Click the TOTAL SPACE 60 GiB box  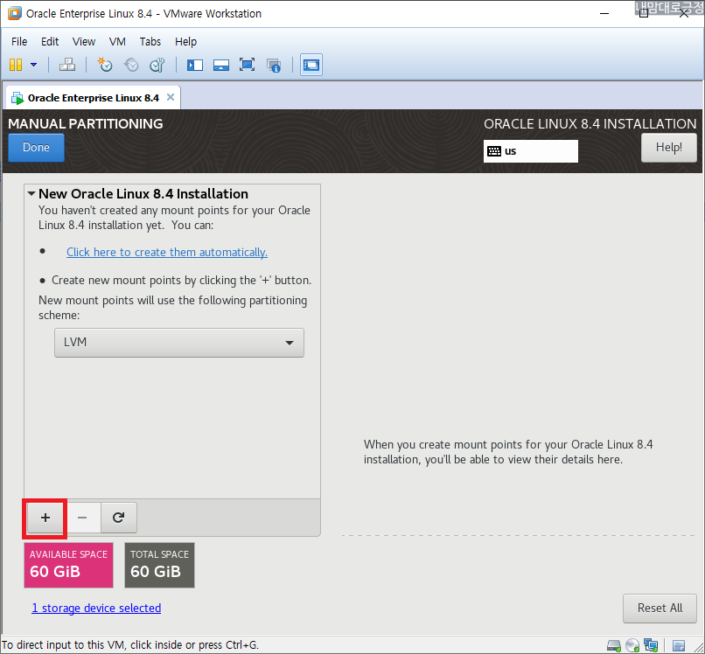pos(159,565)
